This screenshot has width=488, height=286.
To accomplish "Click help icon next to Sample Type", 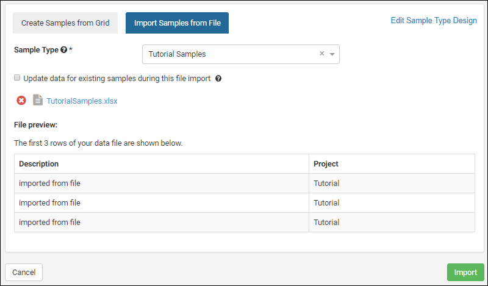I will click(x=63, y=50).
